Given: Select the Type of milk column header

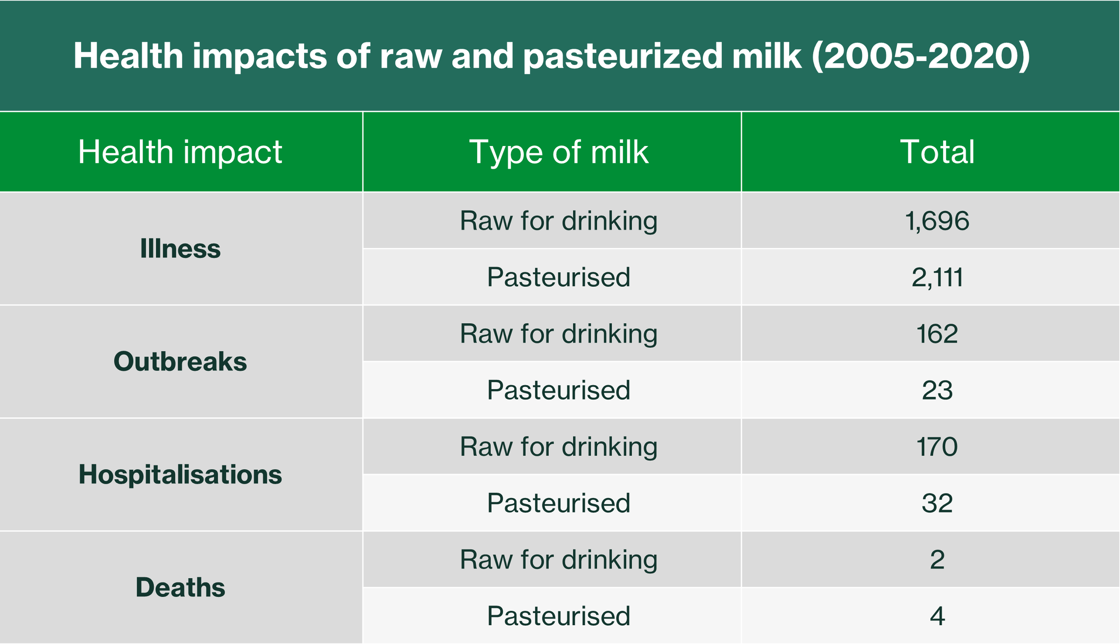Looking at the screenshot, I should (x=552, y=152).
